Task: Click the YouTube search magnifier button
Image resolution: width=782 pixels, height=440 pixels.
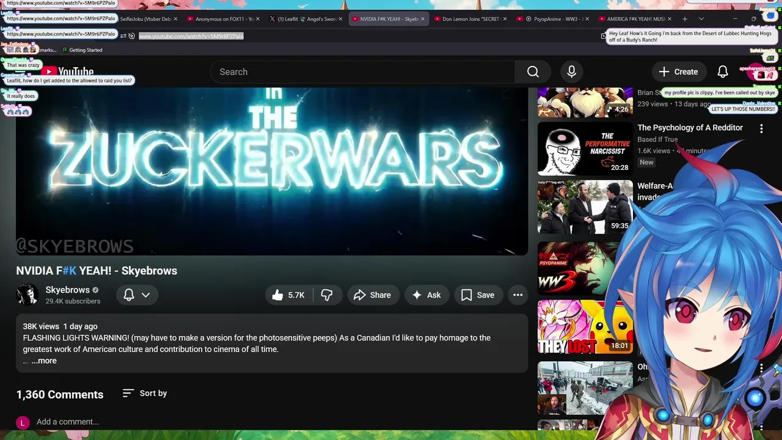Action: click(x=533, y=72)
